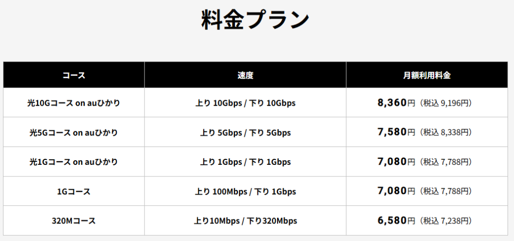Screen dimensions: 514x241
Task: Select the コース column header
Action: pos(74,75)
